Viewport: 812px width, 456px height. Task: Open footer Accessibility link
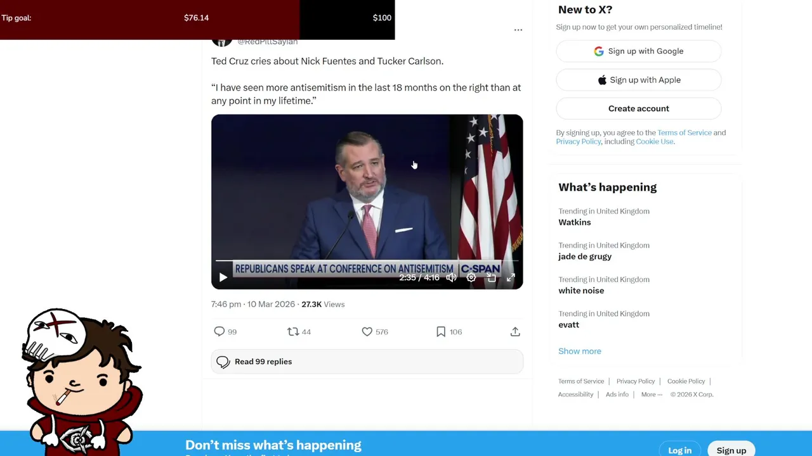[x=575, y=395]
